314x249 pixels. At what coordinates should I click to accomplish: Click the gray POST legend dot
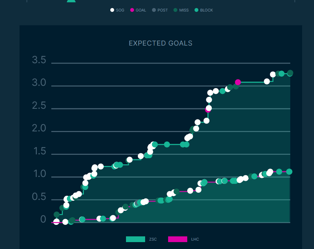tap(154, 10)
